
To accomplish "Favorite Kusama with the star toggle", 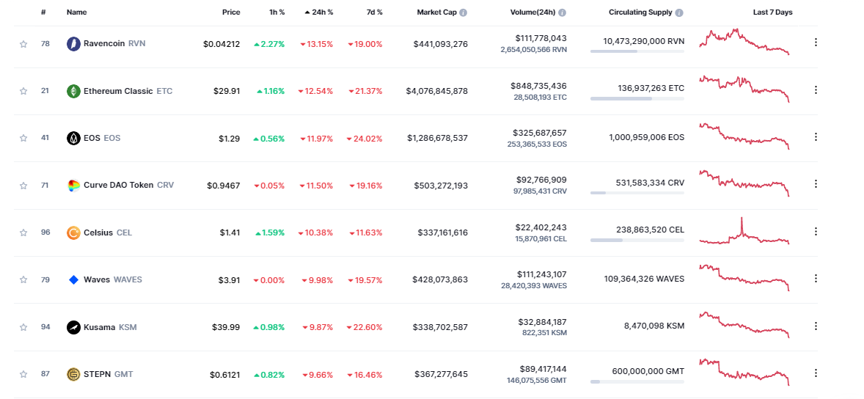I will coord(23,327).
